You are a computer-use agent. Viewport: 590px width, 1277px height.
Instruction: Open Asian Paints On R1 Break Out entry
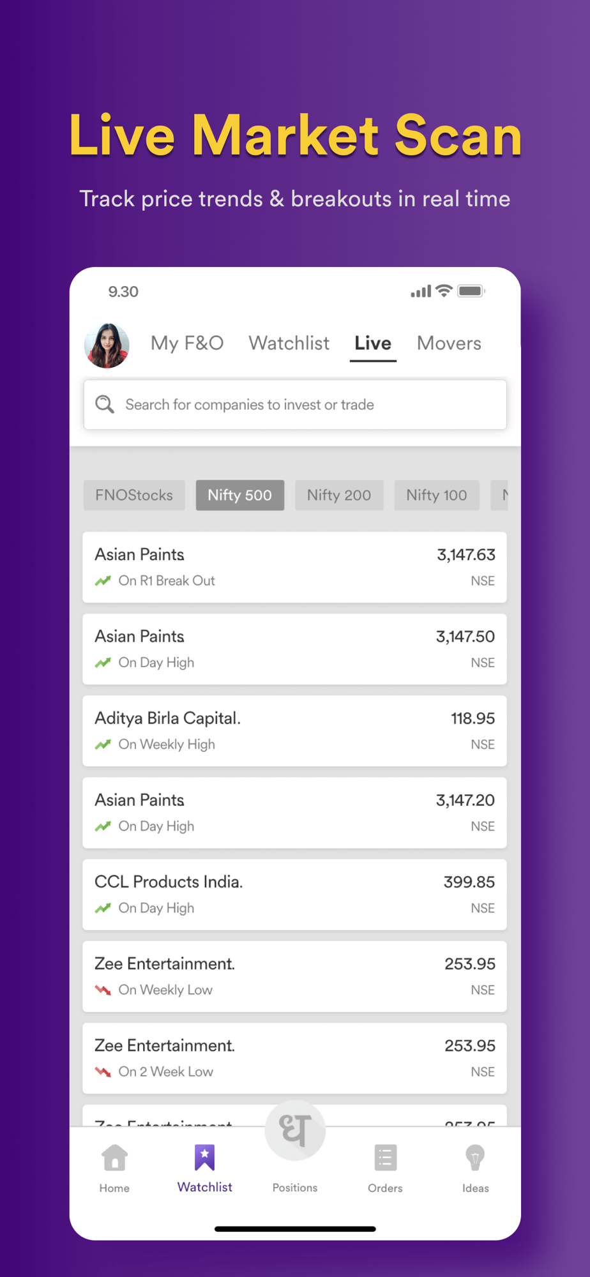tap(294, 567)
